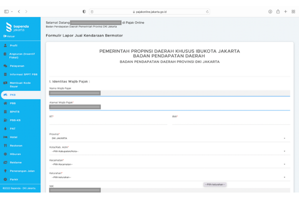Open the Provinsi dropdown
Viewport: 299px width, 199px height.
tap(167, 139)
